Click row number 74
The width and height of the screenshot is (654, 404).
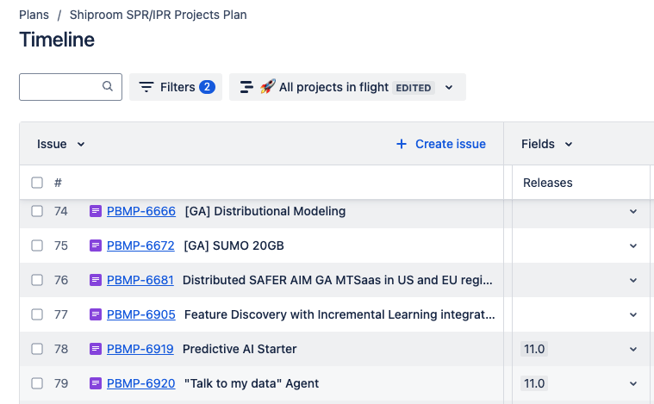coord(61,211)
